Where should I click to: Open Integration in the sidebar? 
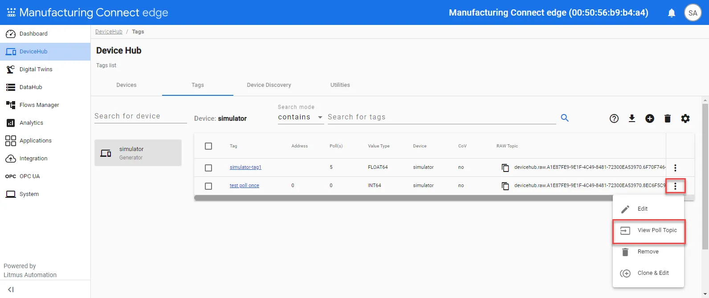45,159
